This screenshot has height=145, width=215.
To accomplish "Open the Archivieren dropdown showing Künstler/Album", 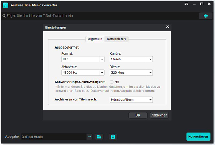I will point(131,100).
